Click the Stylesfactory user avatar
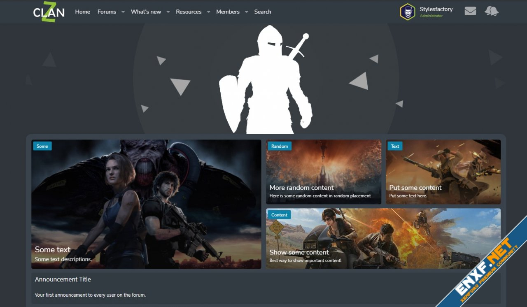The height and width of the screenshot is (307, 527). (408, 12)
